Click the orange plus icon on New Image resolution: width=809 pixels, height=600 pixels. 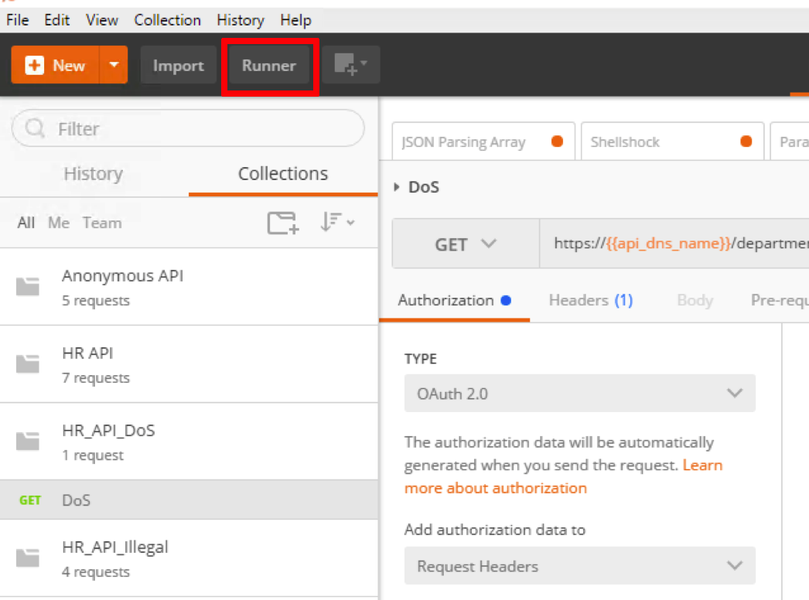pyautogui.click(x=35, y=66)
